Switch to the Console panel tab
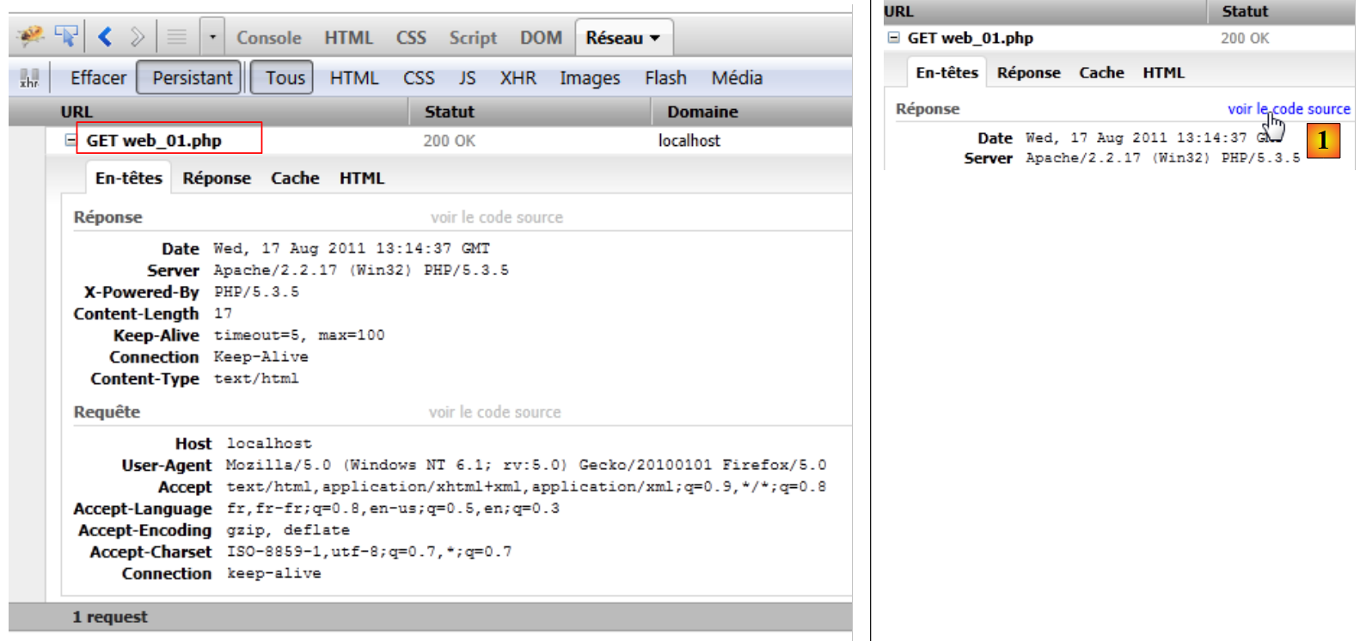This screenshot has width=1366, height=641. click(x=269, y=38)
